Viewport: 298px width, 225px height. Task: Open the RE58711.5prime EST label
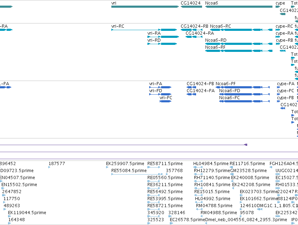165,164
